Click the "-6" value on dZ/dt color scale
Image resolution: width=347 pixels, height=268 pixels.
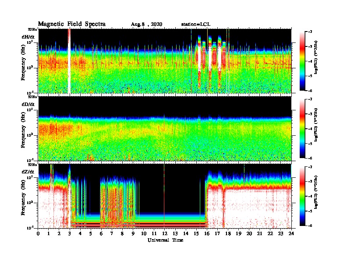coord(310,226)
